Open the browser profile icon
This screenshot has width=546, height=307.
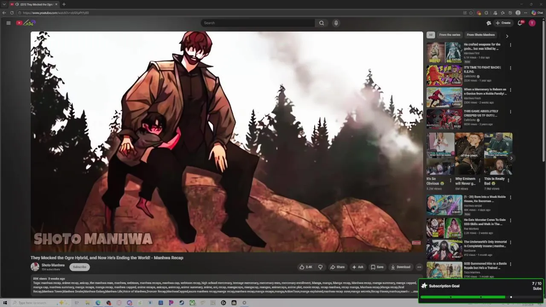click(518, 13)
